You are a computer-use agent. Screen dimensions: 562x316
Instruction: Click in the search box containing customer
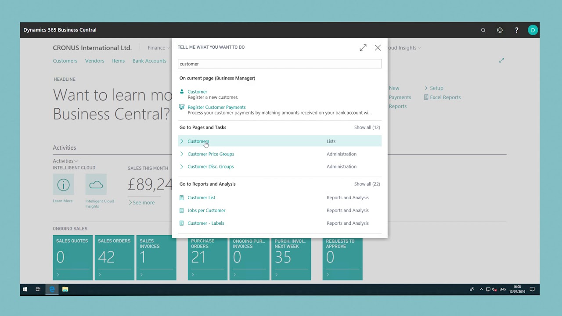[x=280, y=64]
